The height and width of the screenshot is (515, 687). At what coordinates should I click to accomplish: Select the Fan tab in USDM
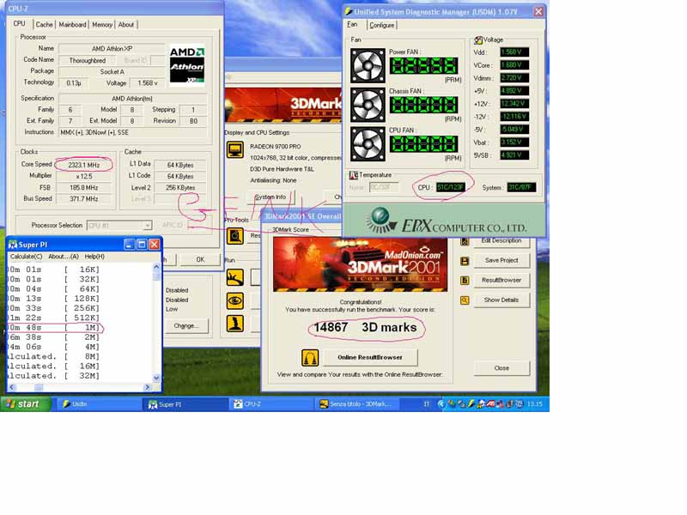coord(353,25)
